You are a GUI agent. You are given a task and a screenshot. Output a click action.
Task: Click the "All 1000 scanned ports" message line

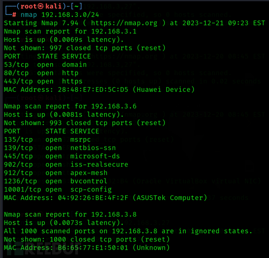tap(128, 231)
